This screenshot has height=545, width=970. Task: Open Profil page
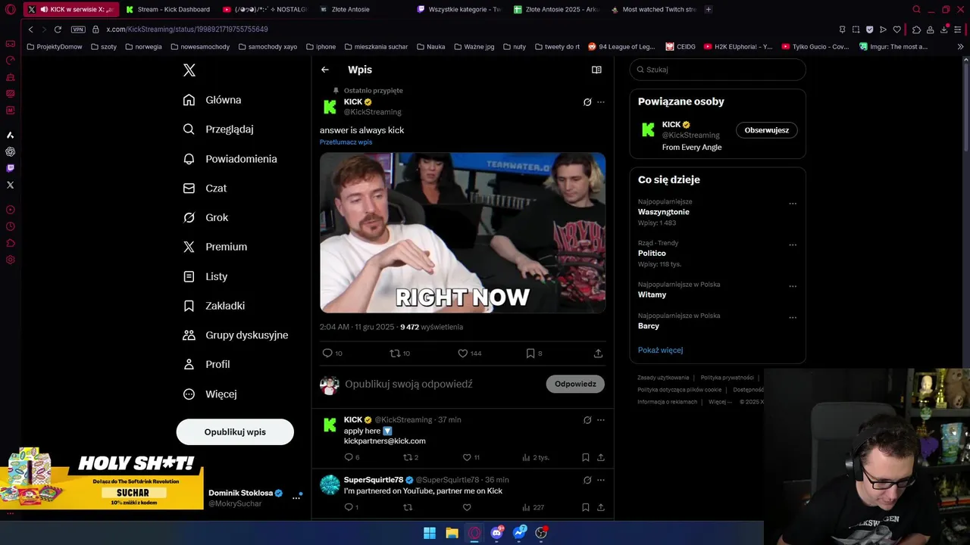(206, 364)
